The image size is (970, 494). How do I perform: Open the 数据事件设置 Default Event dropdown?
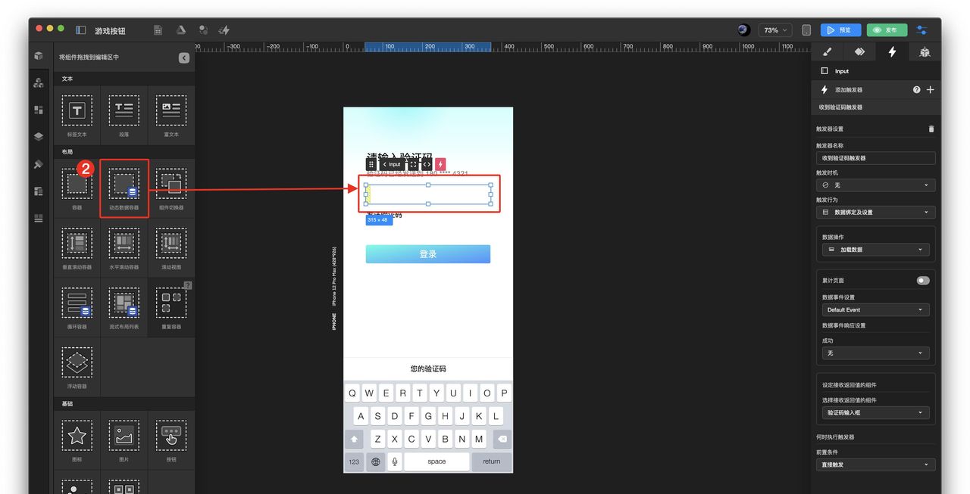pyautogui.click(x=876, y=309)
